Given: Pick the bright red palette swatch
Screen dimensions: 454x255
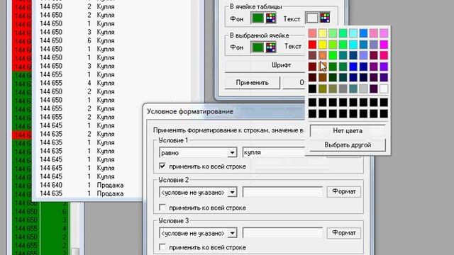Looking at the screenshot, I should pos(312,45).
